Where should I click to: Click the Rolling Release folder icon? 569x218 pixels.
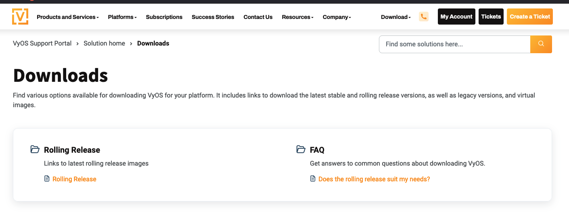click(35, 149)
